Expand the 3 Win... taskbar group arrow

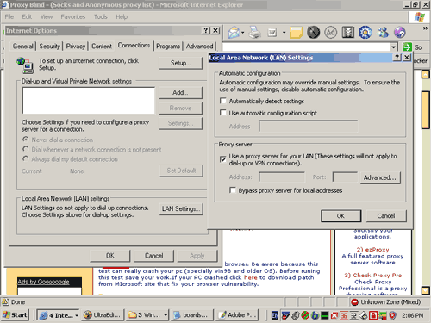166,315
